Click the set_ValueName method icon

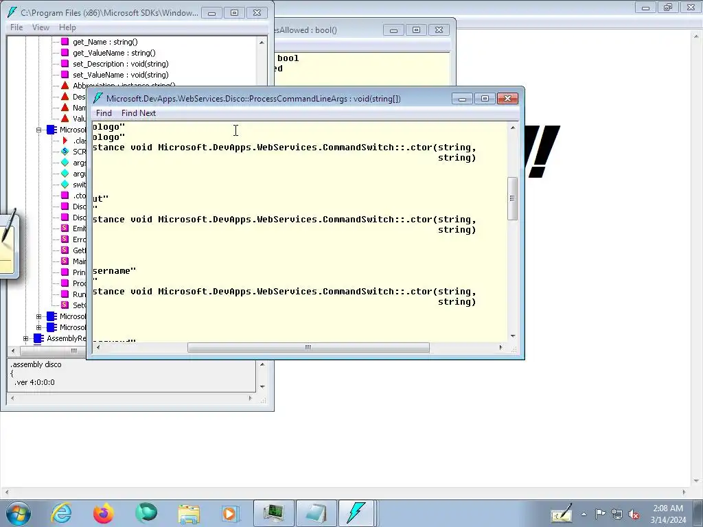(x=65, y=75)
